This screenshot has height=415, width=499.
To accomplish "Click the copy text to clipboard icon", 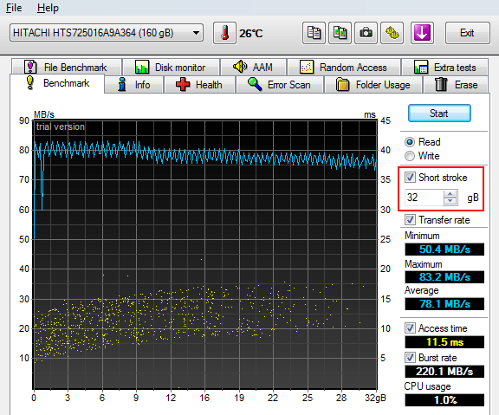I will (314, 33).
